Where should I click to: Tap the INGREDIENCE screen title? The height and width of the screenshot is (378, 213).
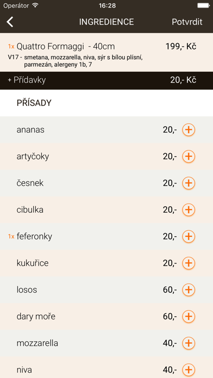tap(106, 22)
